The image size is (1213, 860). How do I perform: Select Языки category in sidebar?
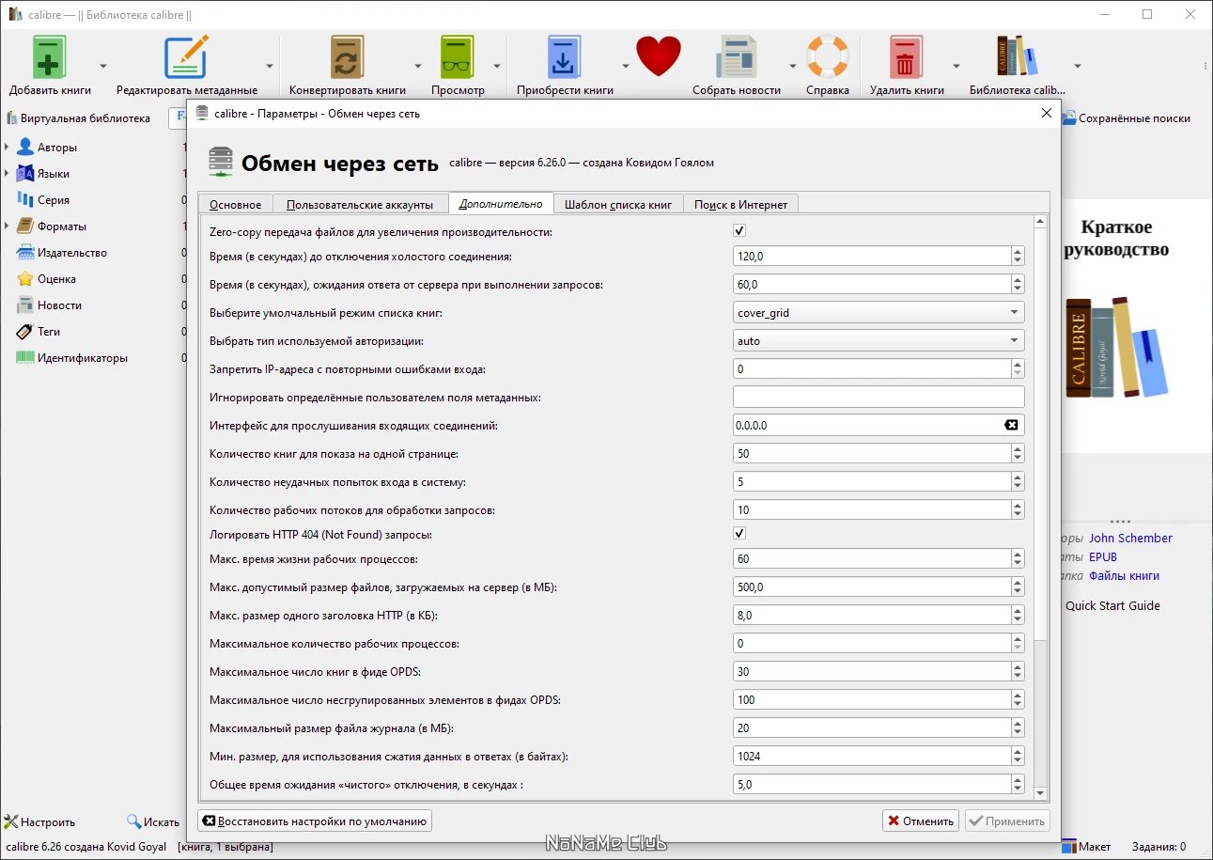click(54, 174)
